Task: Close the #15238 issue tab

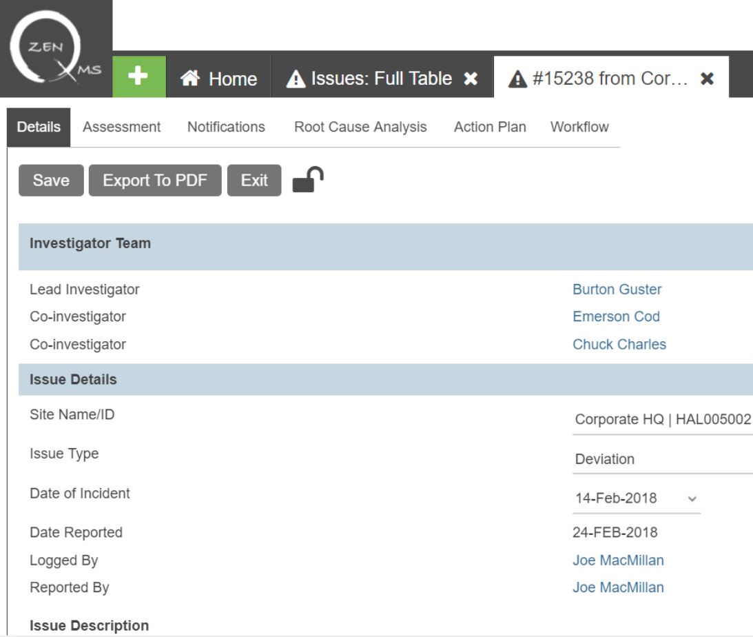Action: [707, 79]
